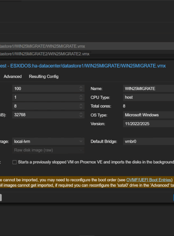Screen dimensions: 174x236
Task: Click the CPU Type: label
Action: 100,98
